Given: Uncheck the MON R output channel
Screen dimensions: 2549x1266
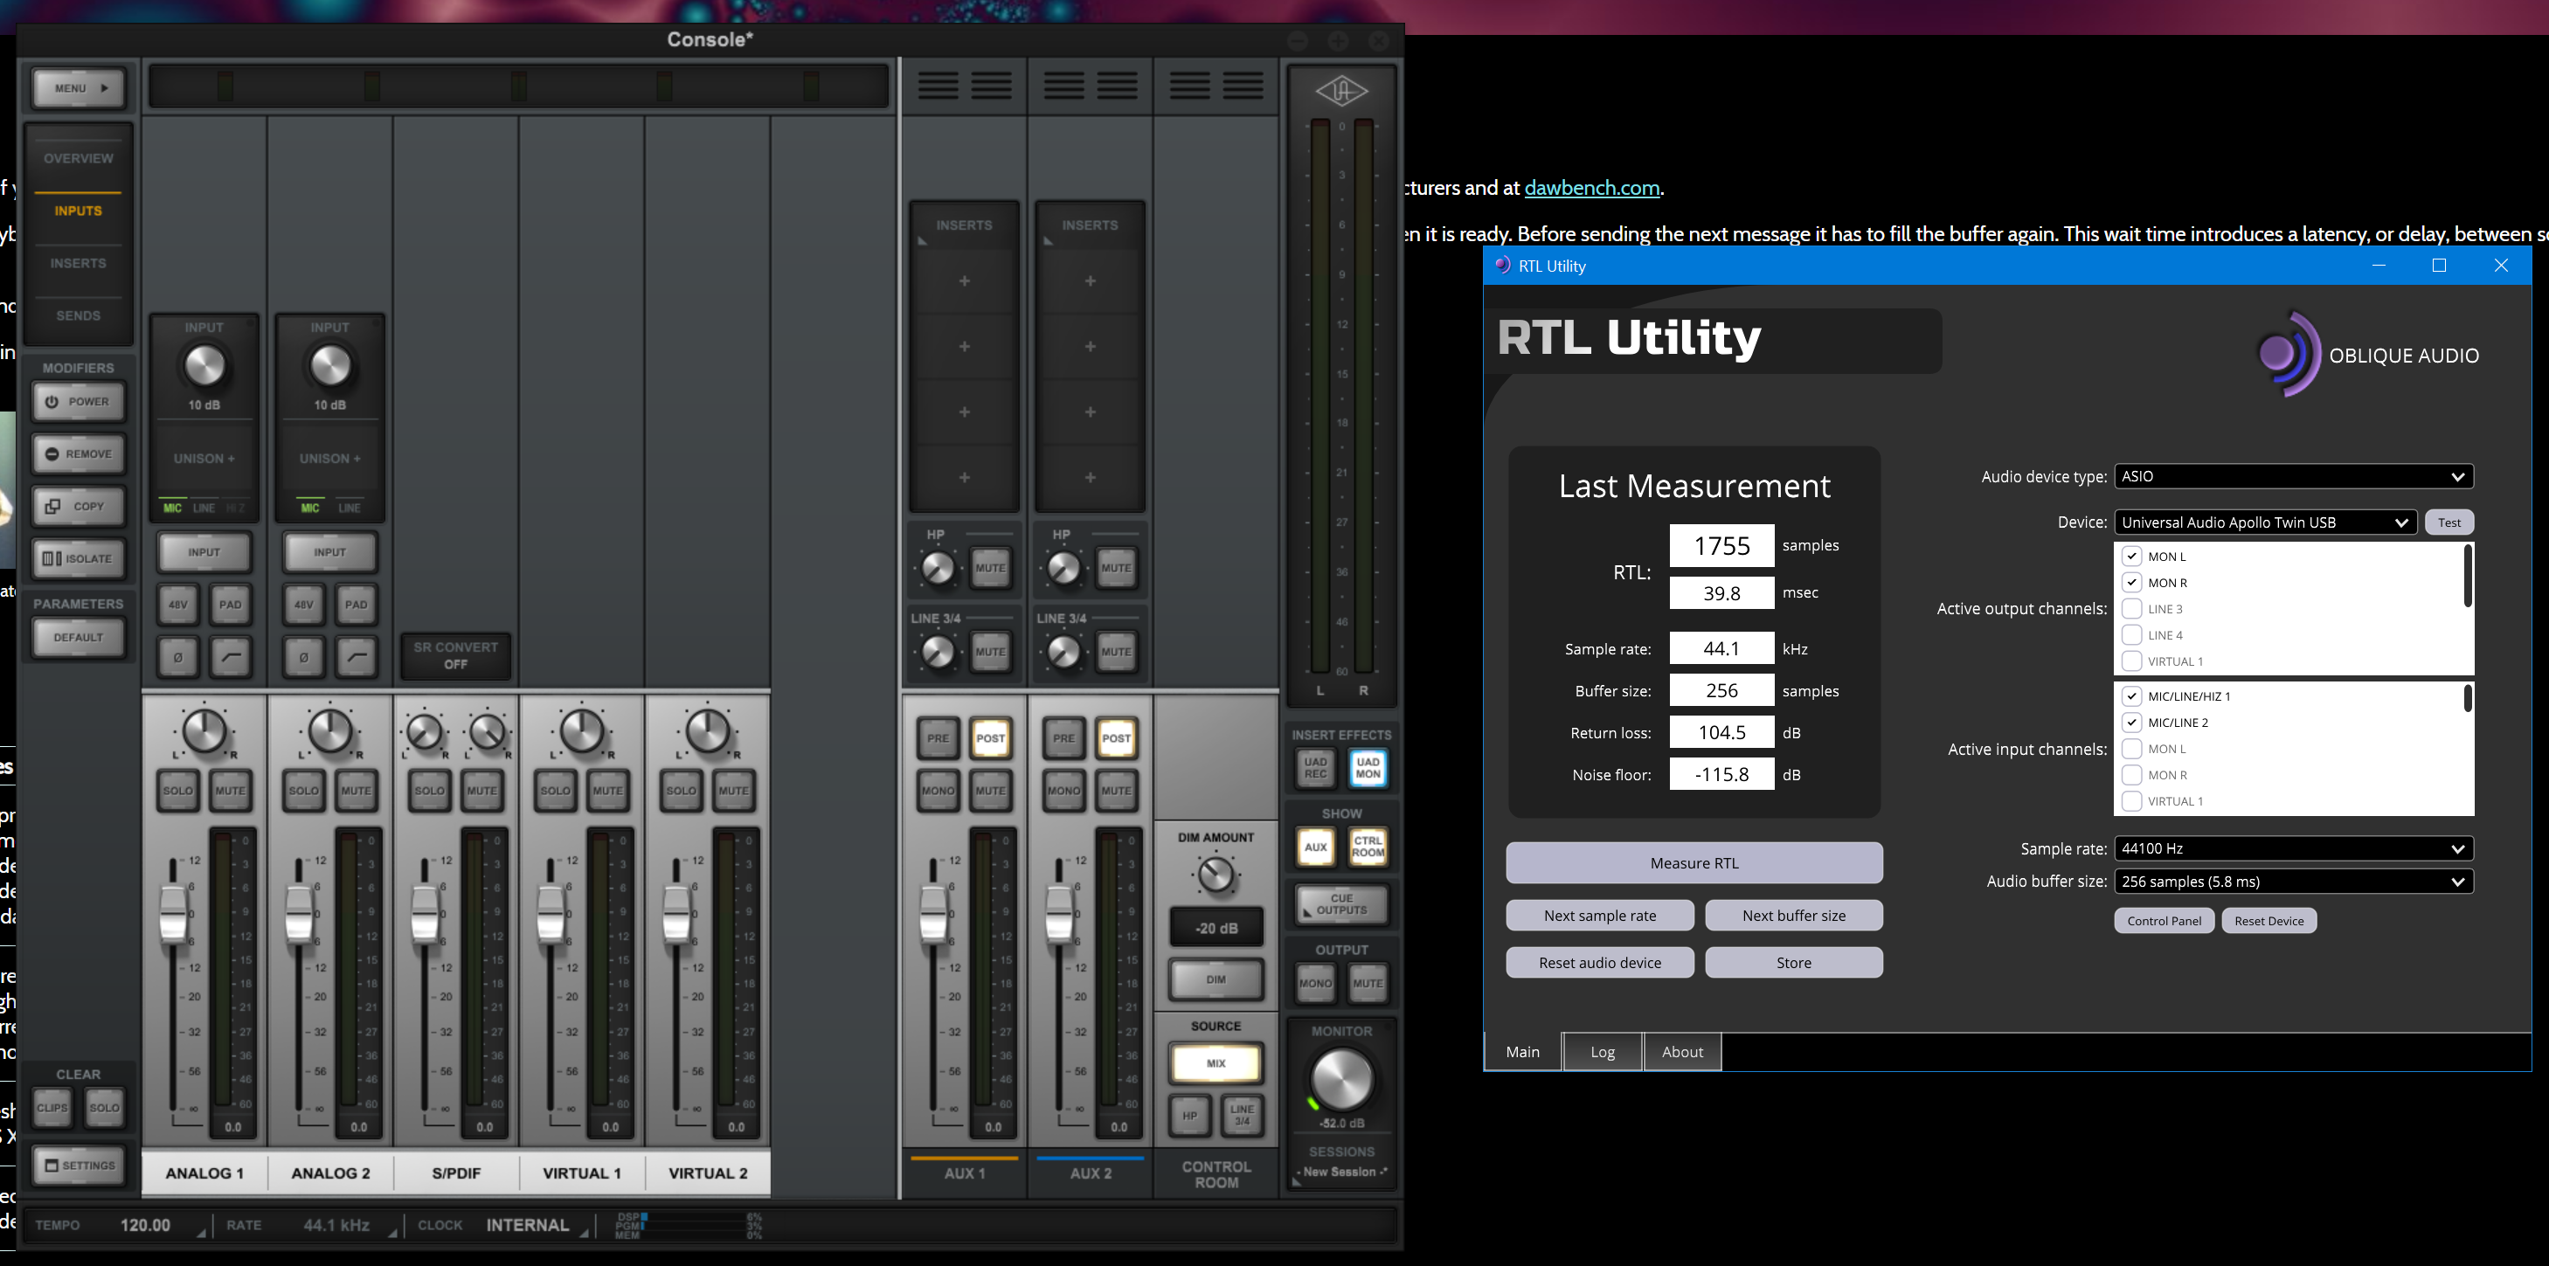Looking at the screenshot, I should [x=2131, y=583].
